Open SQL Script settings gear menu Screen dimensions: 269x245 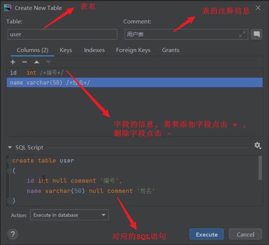point(258,145)
